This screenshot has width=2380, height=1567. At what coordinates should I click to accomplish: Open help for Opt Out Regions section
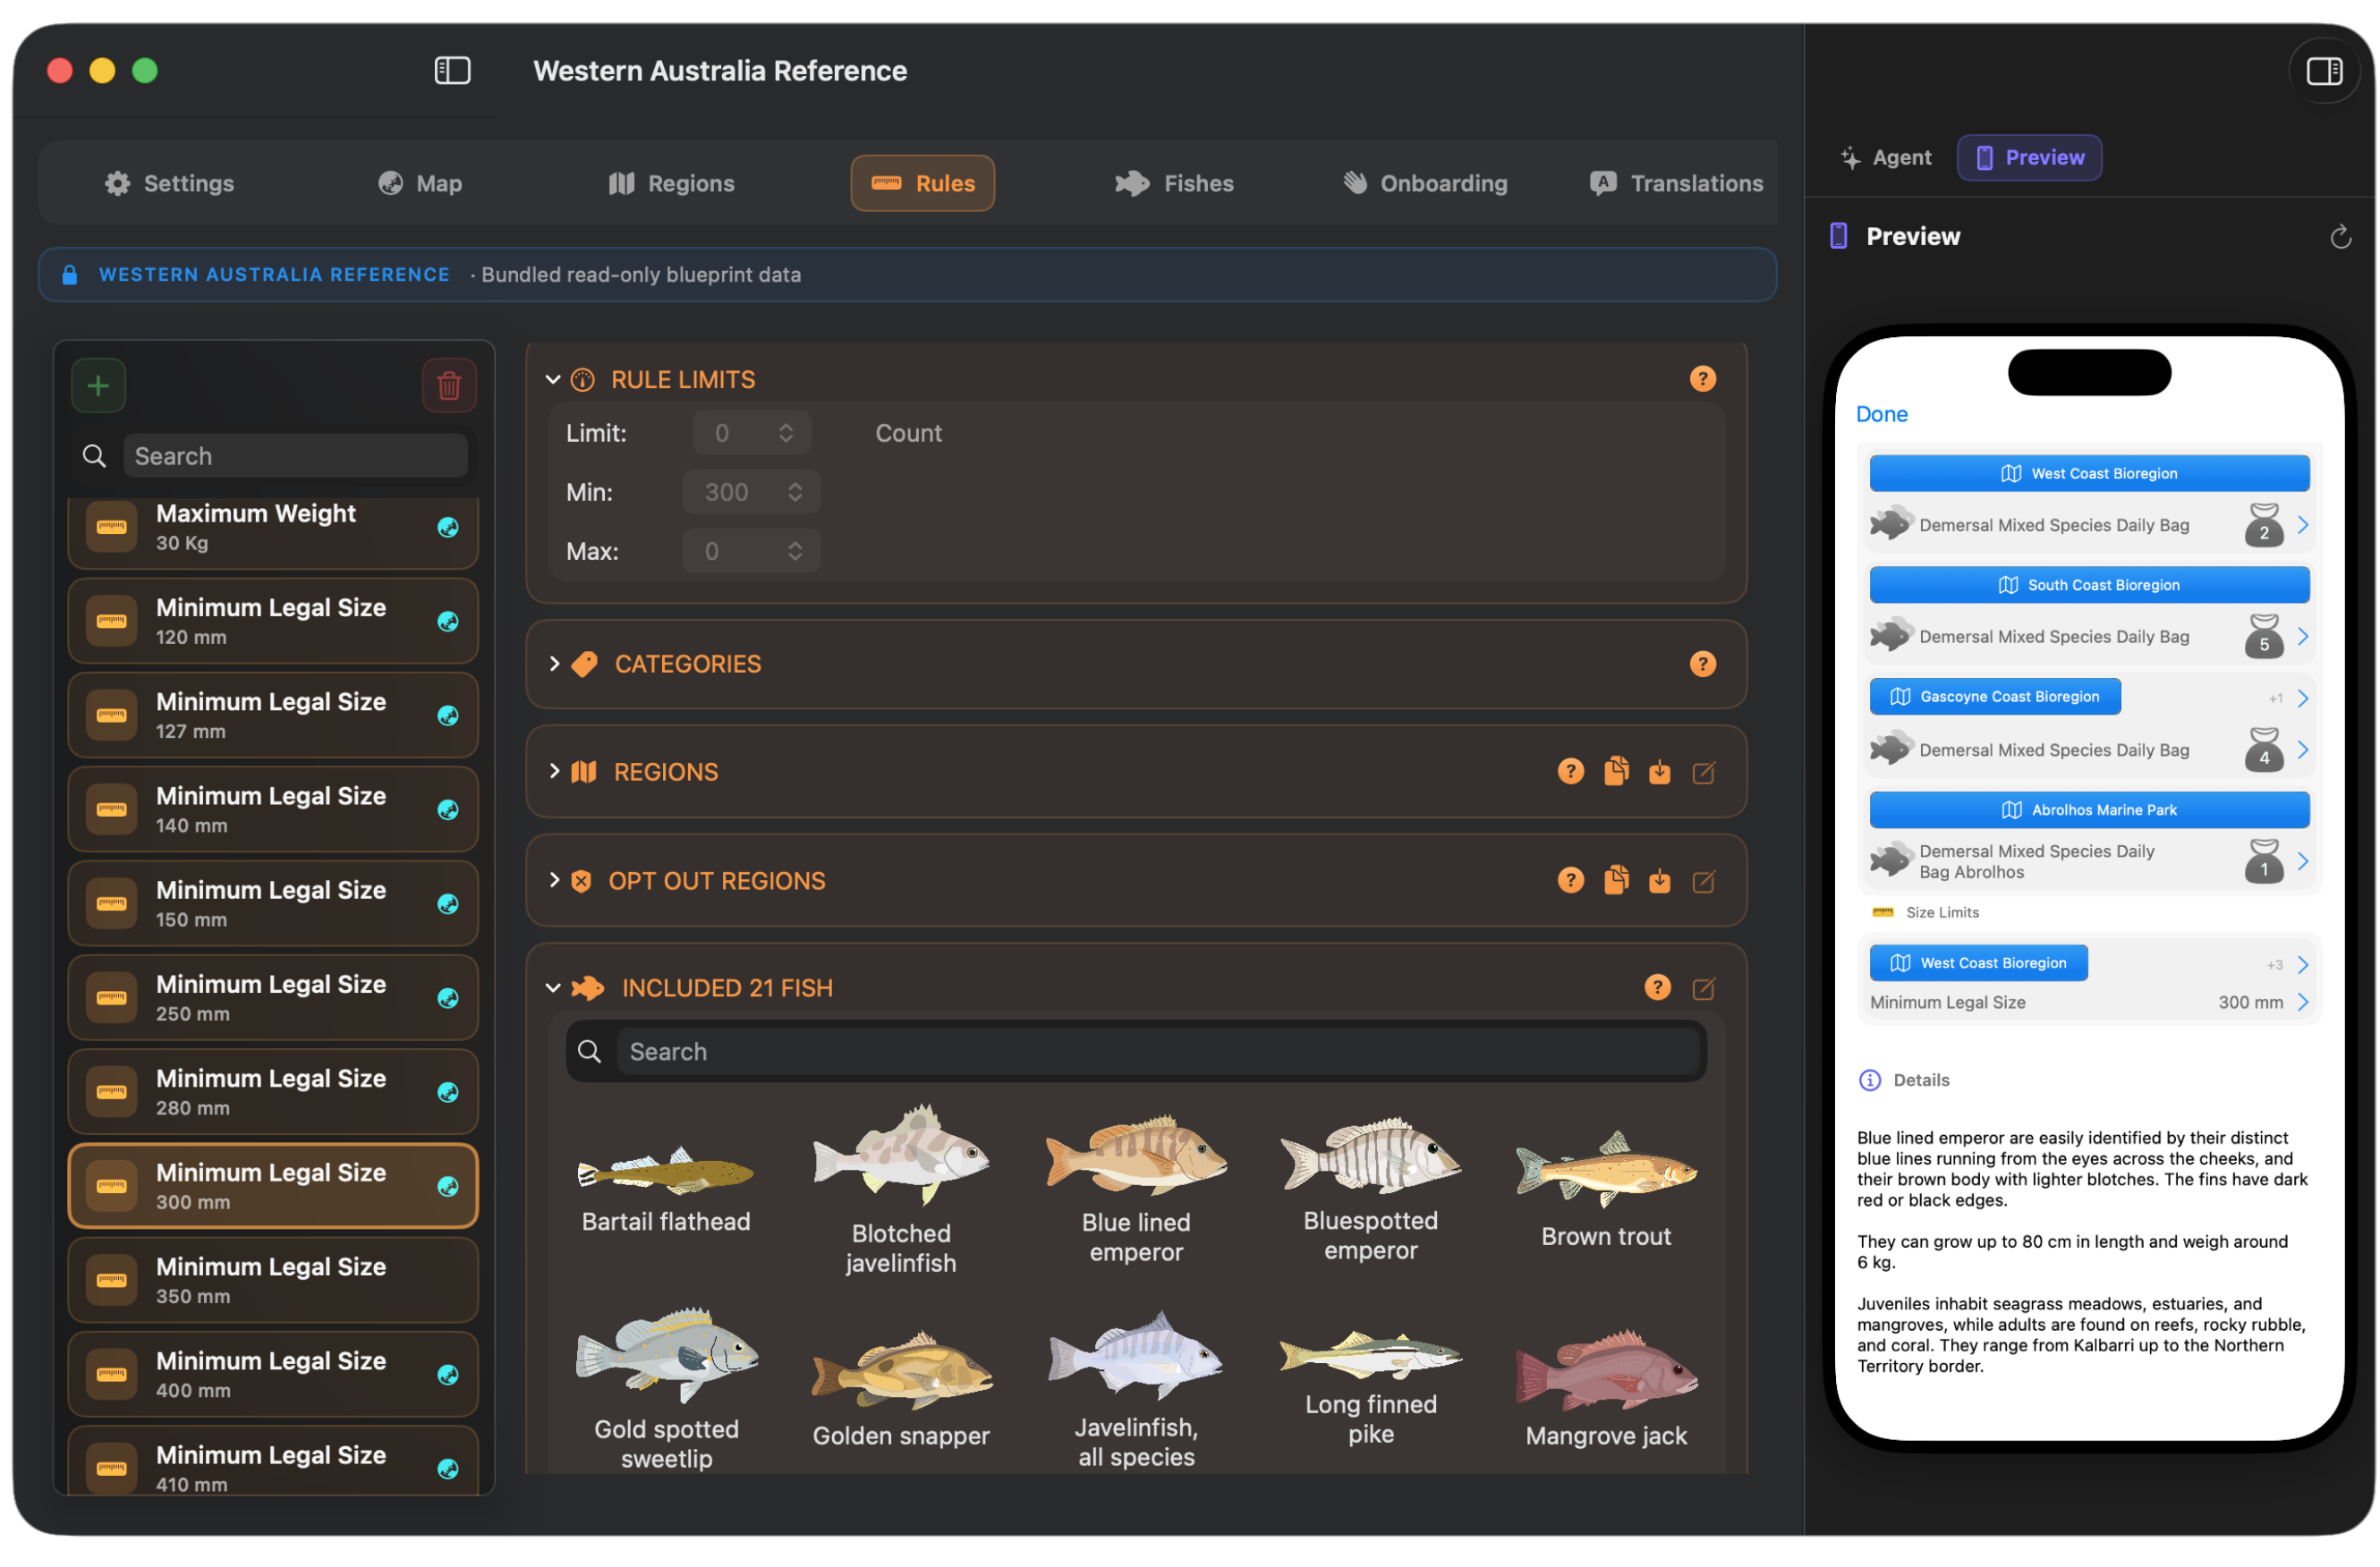click(x=1570, y=880)
